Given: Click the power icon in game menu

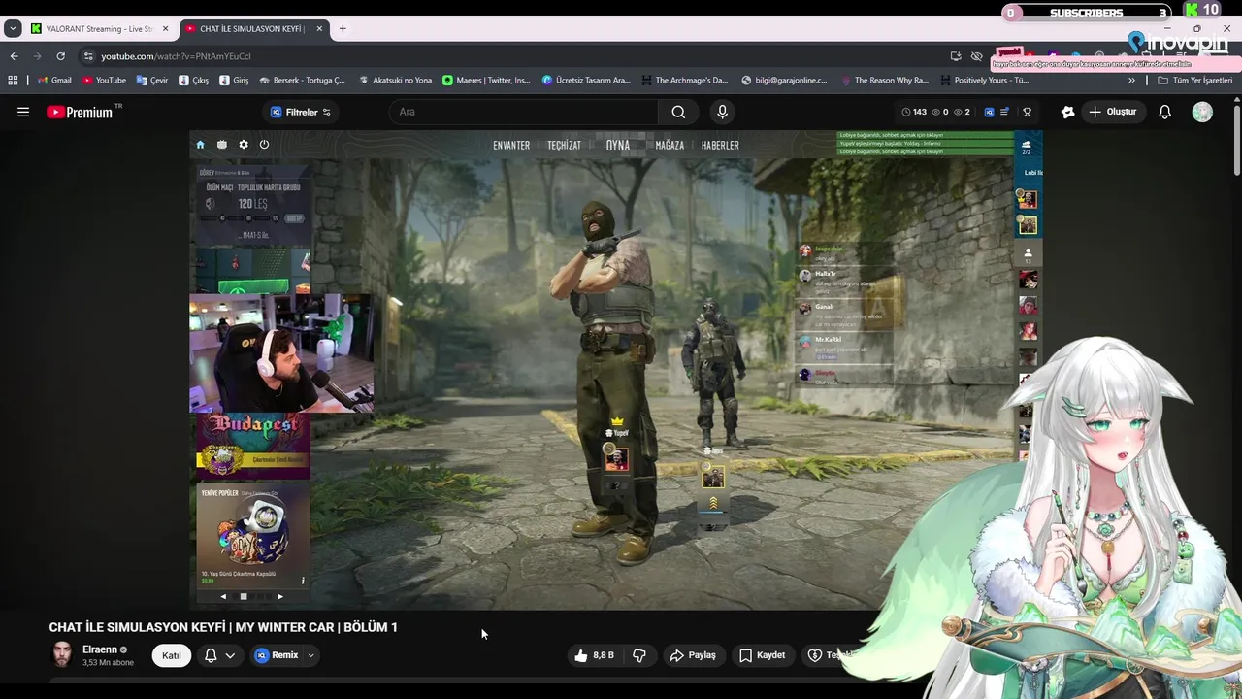Looking at the screenshot, I should click(x=264, y=145).
